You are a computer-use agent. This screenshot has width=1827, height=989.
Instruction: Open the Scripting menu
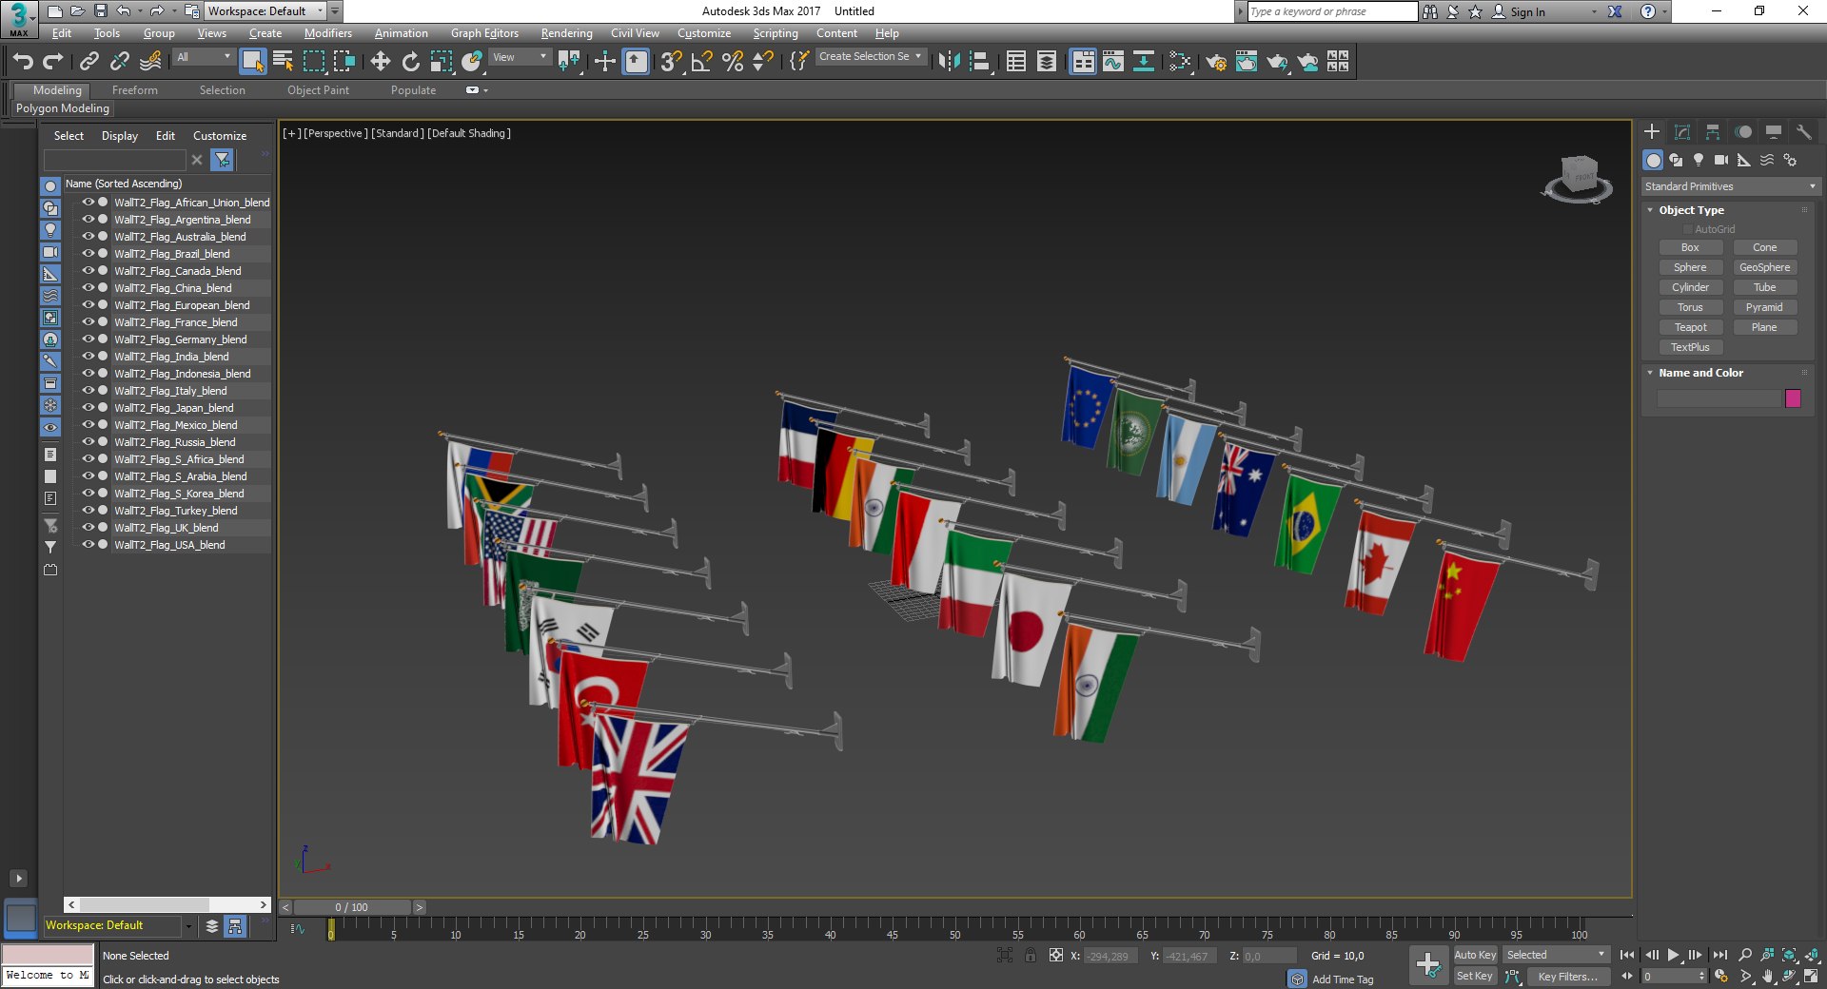(x=776, y=33)
